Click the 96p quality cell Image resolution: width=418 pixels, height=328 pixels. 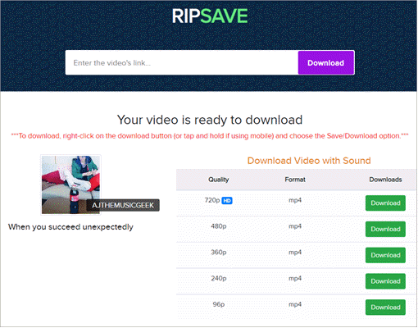(x=219, y=304)
